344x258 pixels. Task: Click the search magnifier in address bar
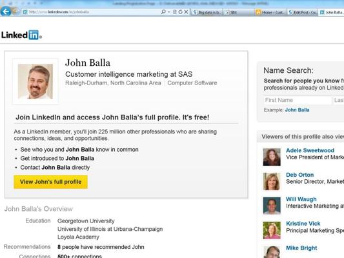click(x=163, y=12)
